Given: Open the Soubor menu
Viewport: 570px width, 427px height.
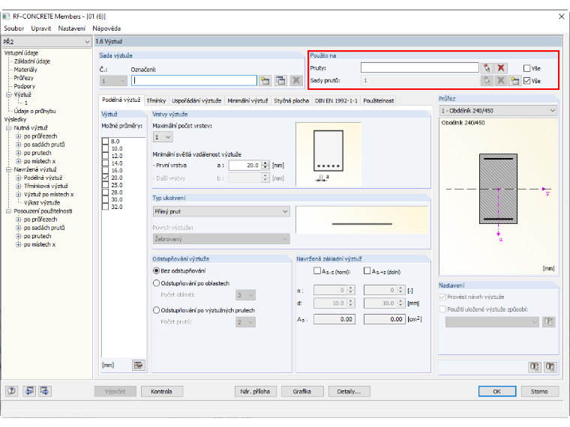Looking at the screenshot, I should pos(13,28).
